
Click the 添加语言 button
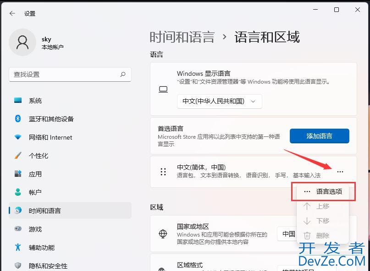click(x=320, y=136)
